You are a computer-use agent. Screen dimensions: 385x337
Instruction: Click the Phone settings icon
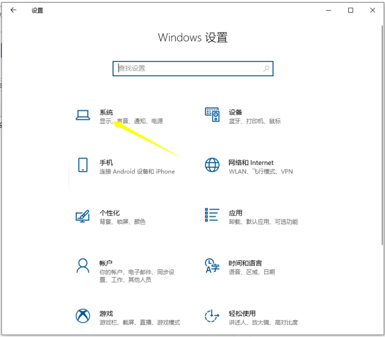click(82, 165)
